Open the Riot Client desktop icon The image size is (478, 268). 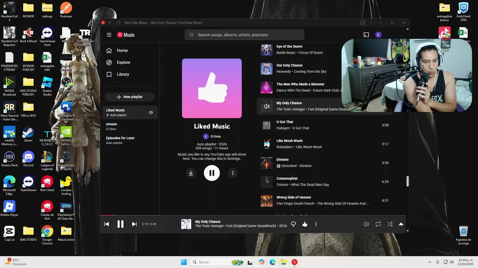coord(47,184)
